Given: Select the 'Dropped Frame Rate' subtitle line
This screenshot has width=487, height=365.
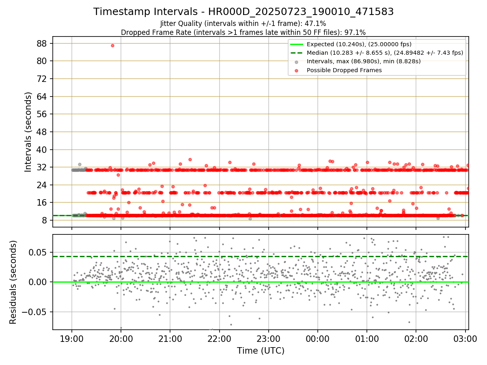Looking at the screenshot, I should 243,32.
